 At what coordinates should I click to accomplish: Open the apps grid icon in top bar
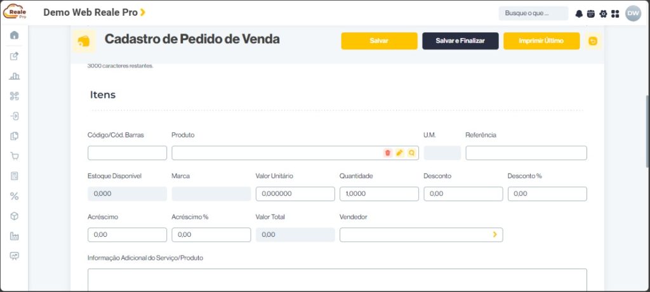[615, 14]
